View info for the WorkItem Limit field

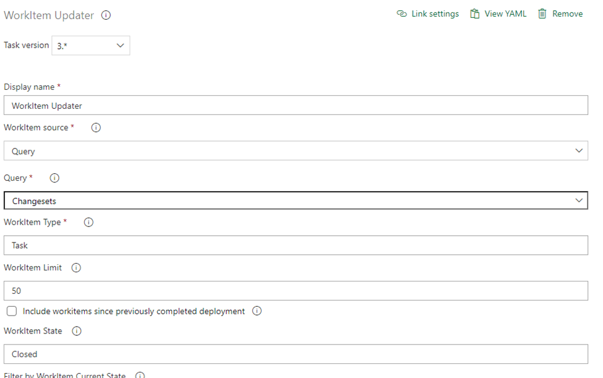[76, 268]
